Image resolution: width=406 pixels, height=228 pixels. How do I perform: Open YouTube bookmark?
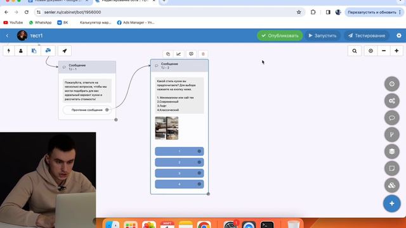13,23
